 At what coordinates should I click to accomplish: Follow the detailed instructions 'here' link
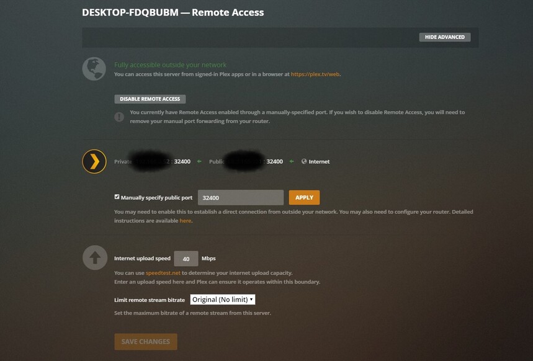(186, 221)
